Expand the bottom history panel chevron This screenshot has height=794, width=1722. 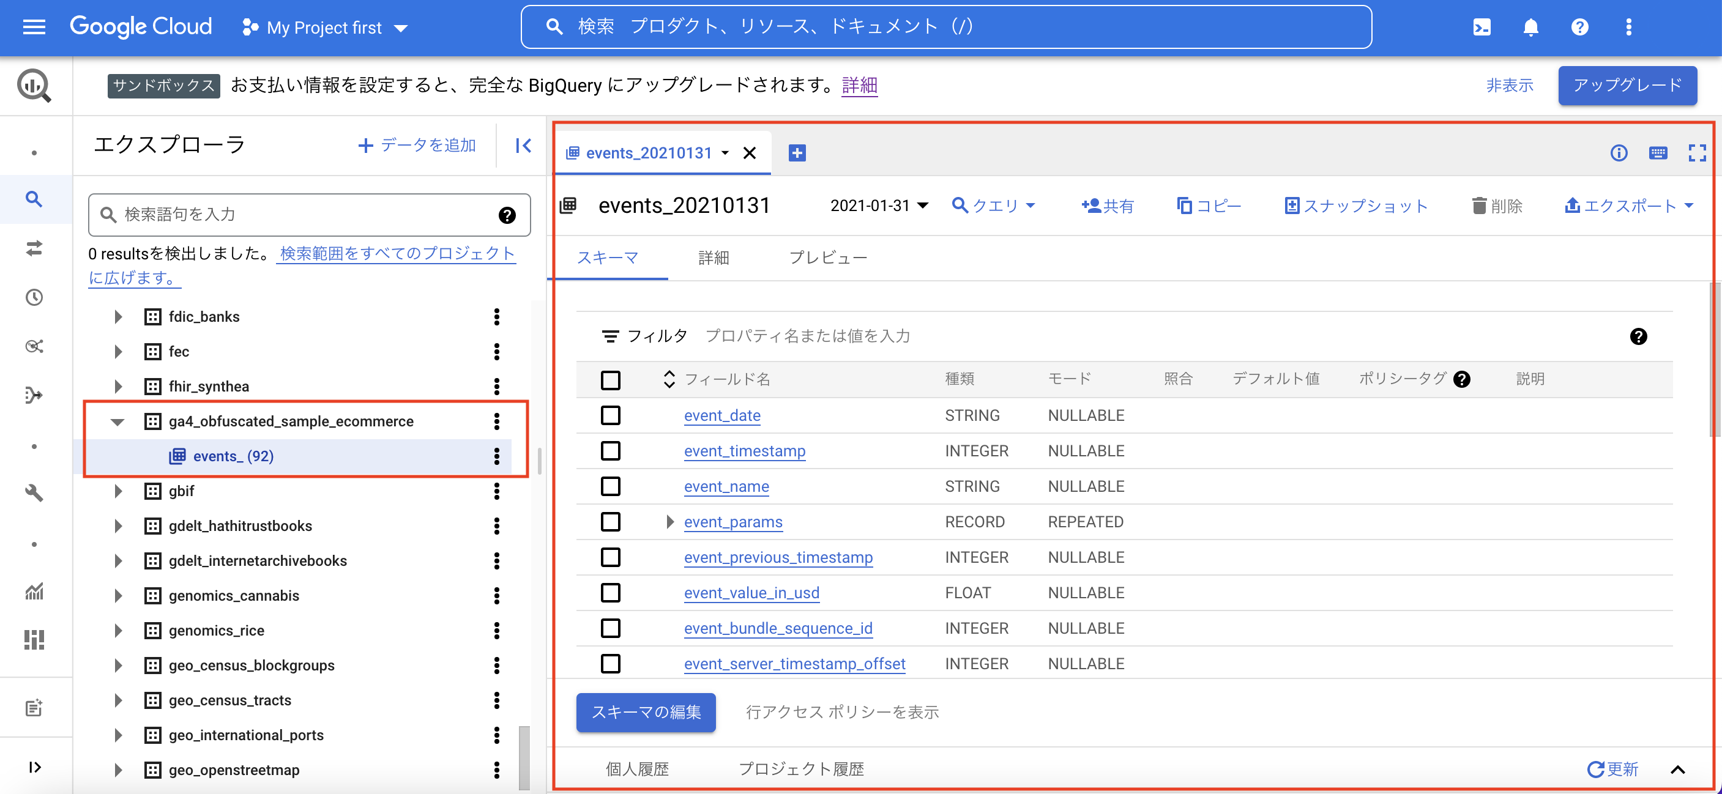[x=1678, y=770]
